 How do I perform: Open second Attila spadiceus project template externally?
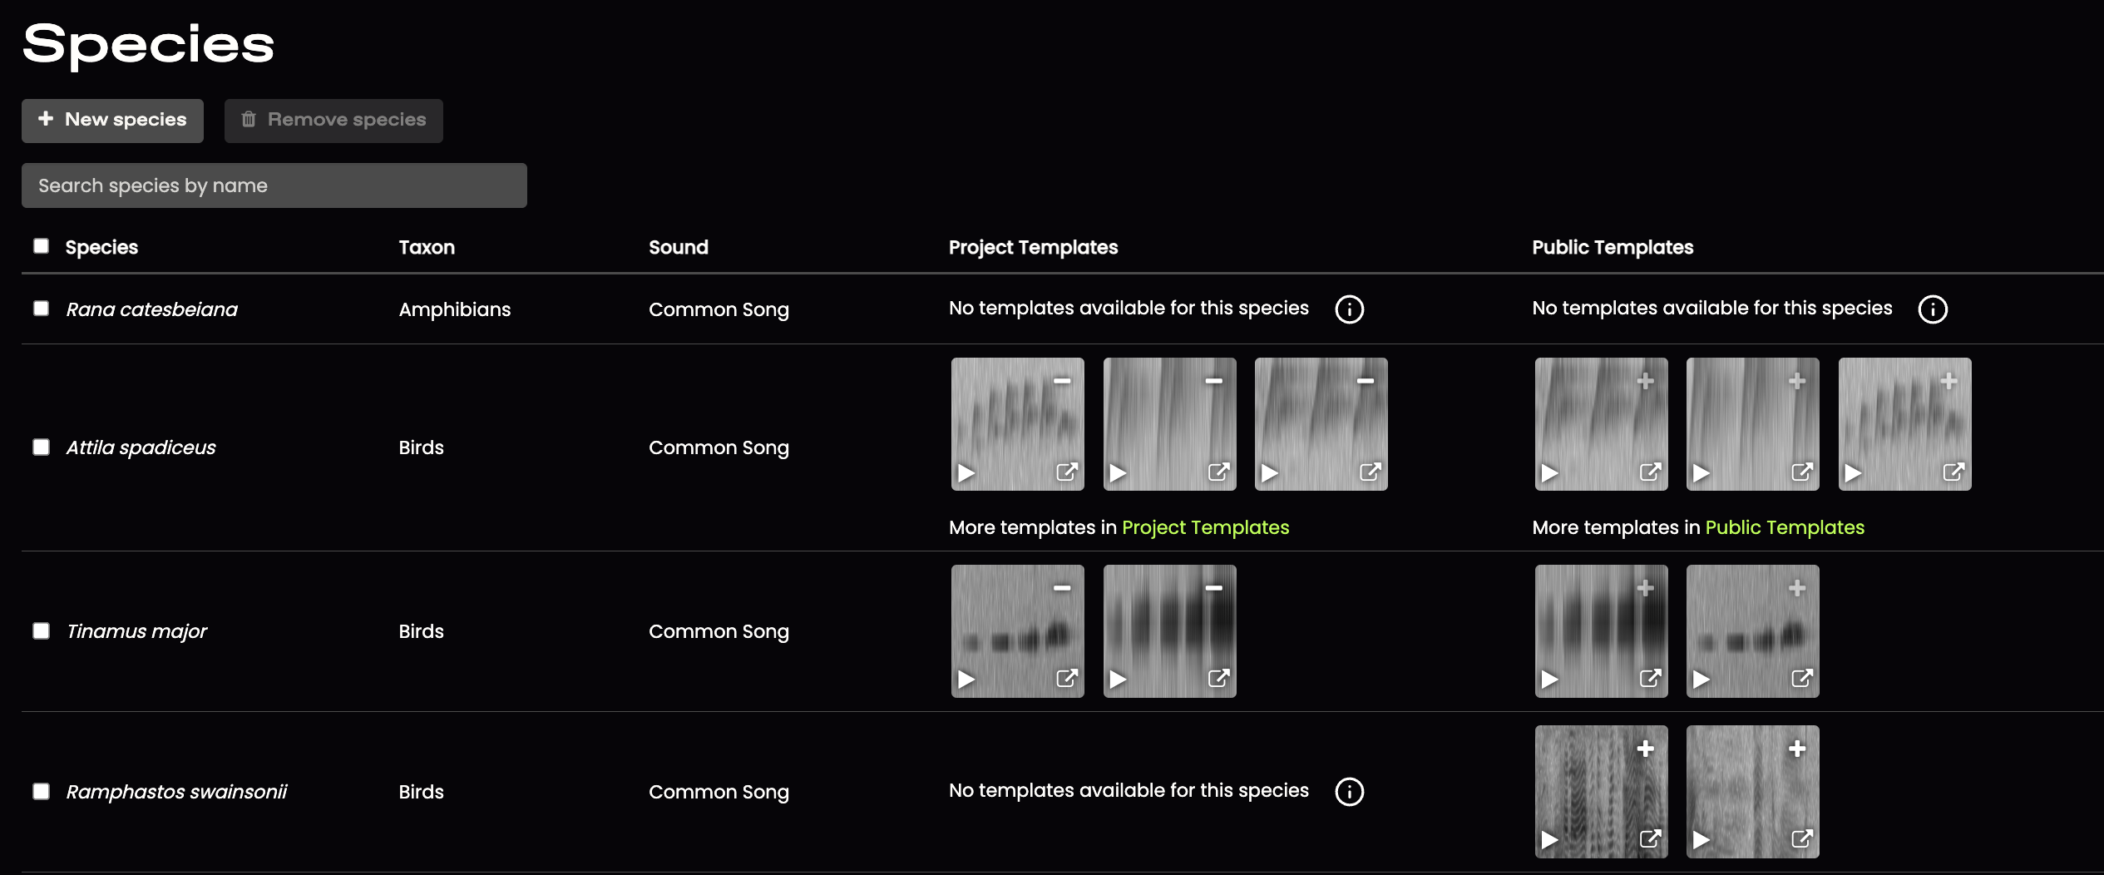point(1218,472)
